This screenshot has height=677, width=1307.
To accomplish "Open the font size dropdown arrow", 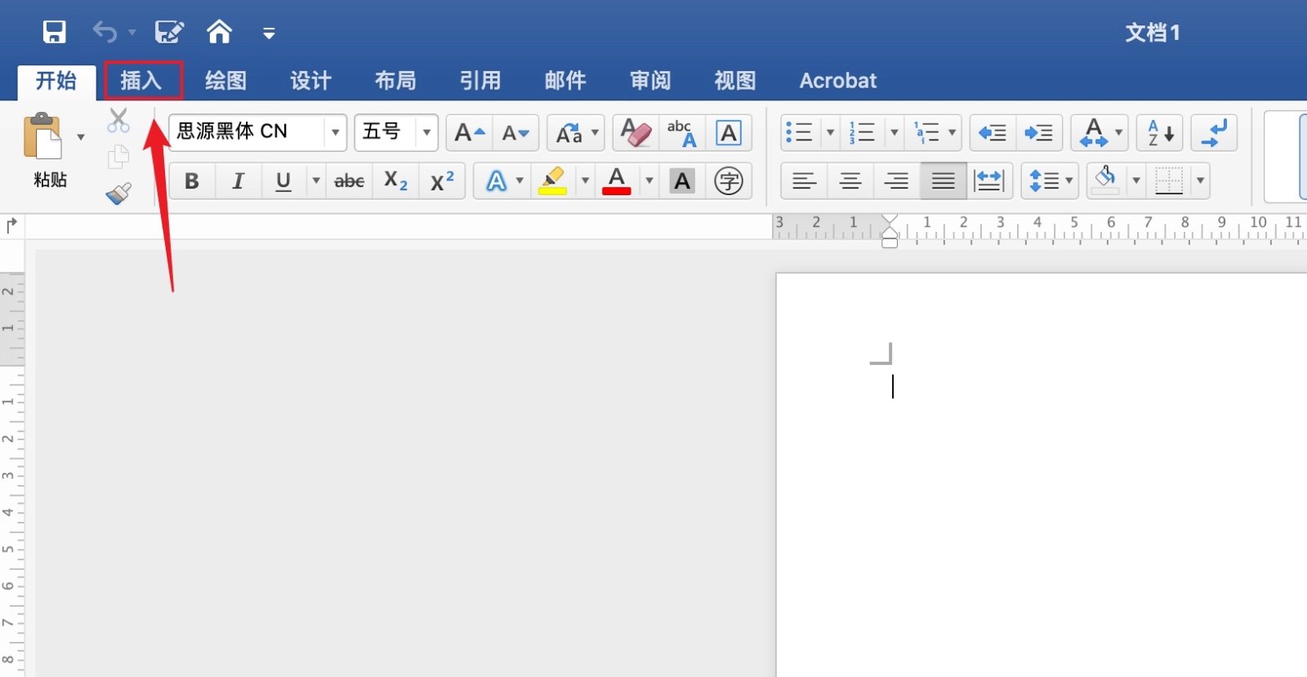I will tap(426, 132).
